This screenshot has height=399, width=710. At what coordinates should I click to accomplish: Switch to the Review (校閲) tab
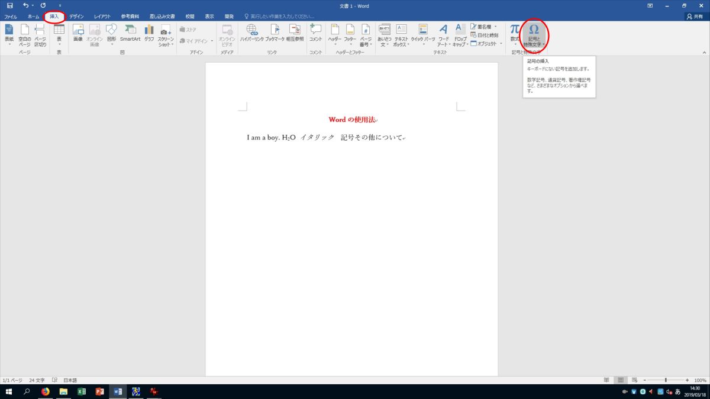189,17
